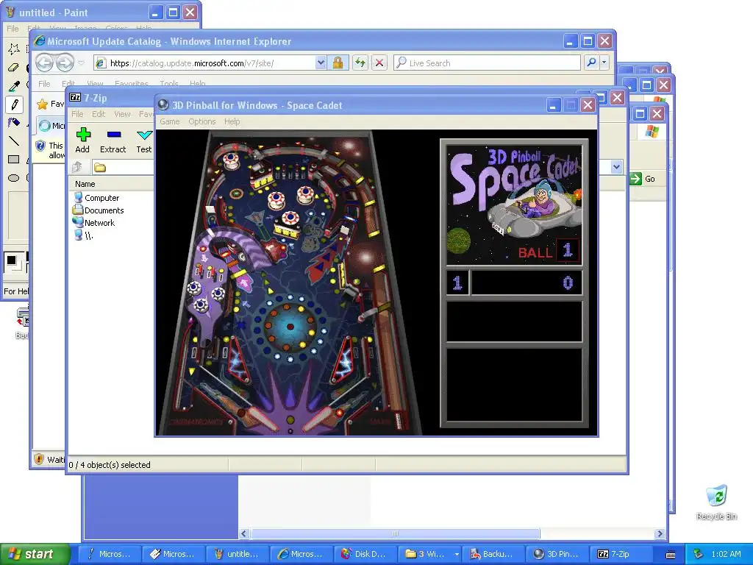The width and height of the screenshot is (753, 565).
Task: Click "0 / 4 object(s) selected" status text
Action: [110, 465]
